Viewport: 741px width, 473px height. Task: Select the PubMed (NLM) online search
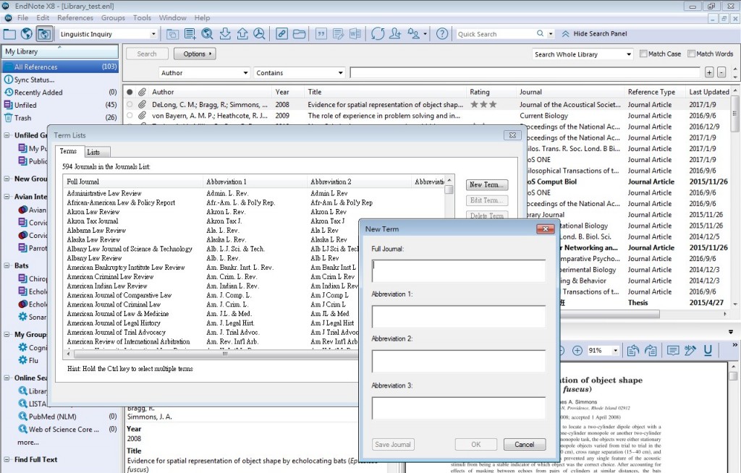(52, 417)
